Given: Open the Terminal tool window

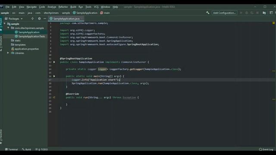Looking at the screenshot, I should coord(12,149).
